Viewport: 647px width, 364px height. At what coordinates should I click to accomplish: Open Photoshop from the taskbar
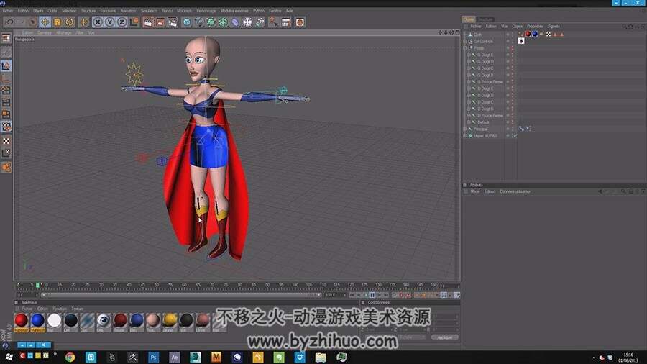click(x=154, y=357)
